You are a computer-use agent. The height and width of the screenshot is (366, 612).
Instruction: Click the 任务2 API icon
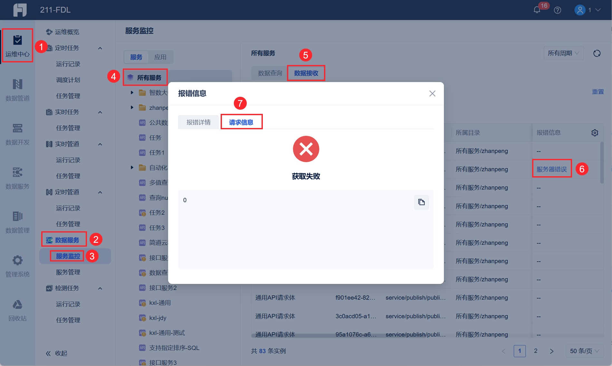(142, 213)
